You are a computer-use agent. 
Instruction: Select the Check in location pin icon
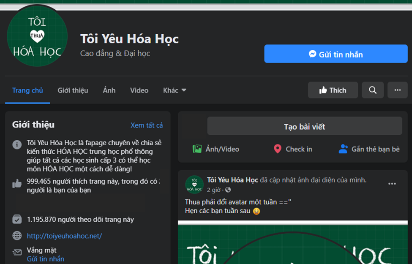pos(277,149)
